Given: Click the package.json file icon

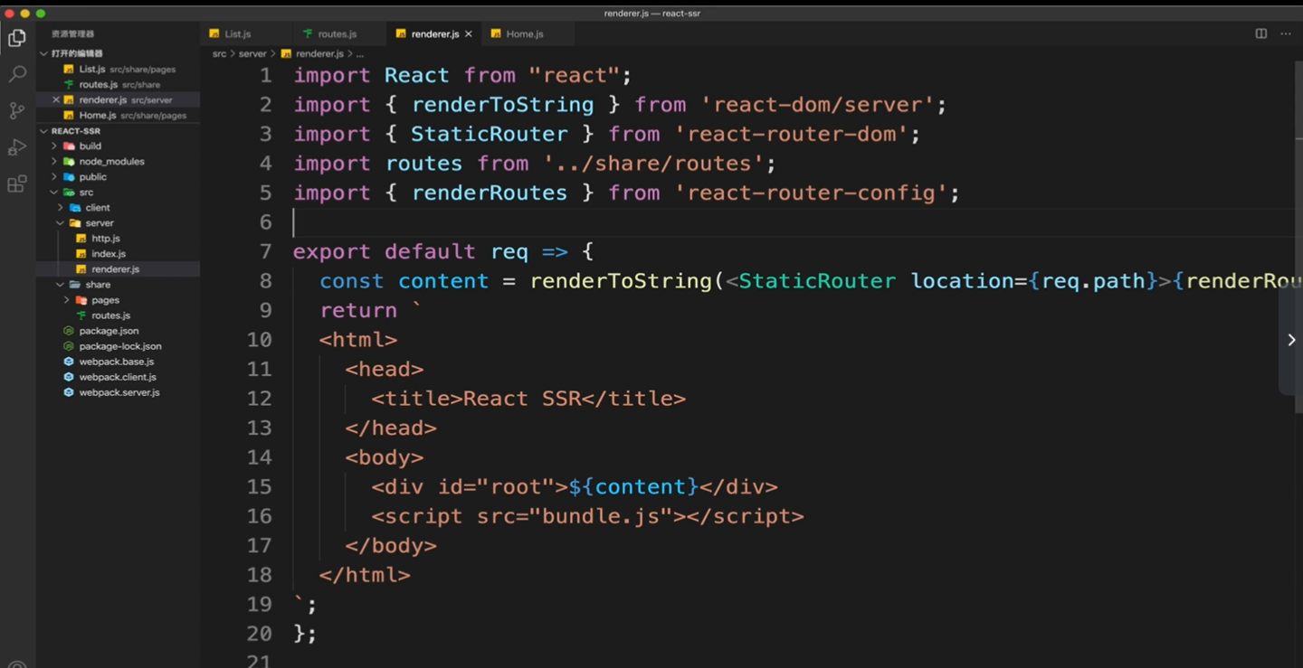Looking at the screenshot, I should (69, 331).
